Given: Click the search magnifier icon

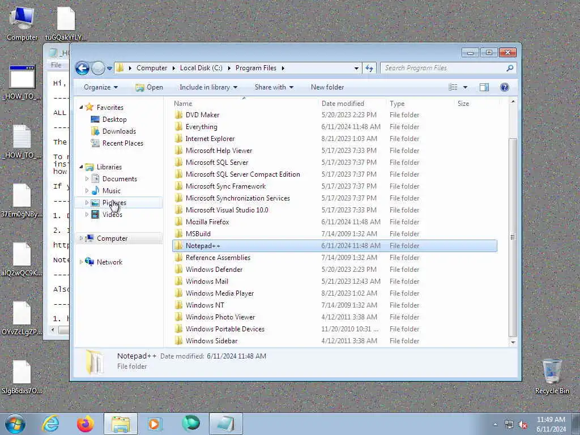Looking at the screenshot, I should point(510,68).
